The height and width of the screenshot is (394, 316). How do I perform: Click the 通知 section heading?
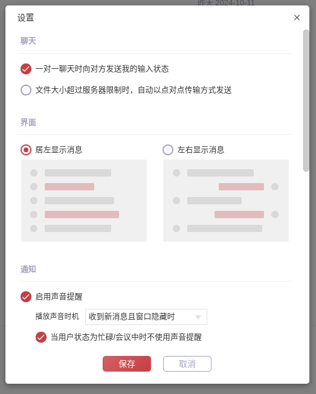28,269
